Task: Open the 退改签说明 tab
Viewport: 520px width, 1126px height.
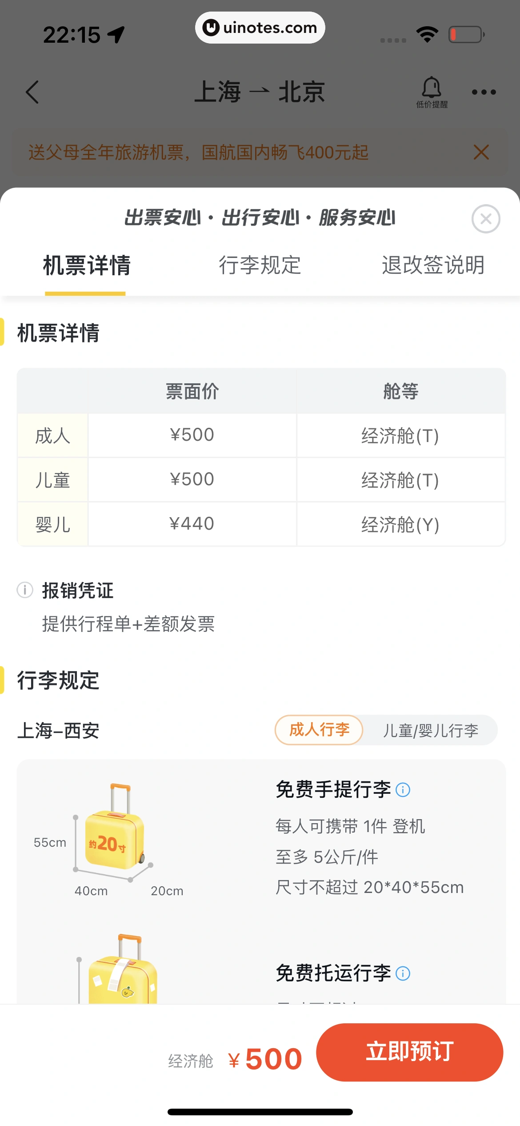Action: coord(433,265)
